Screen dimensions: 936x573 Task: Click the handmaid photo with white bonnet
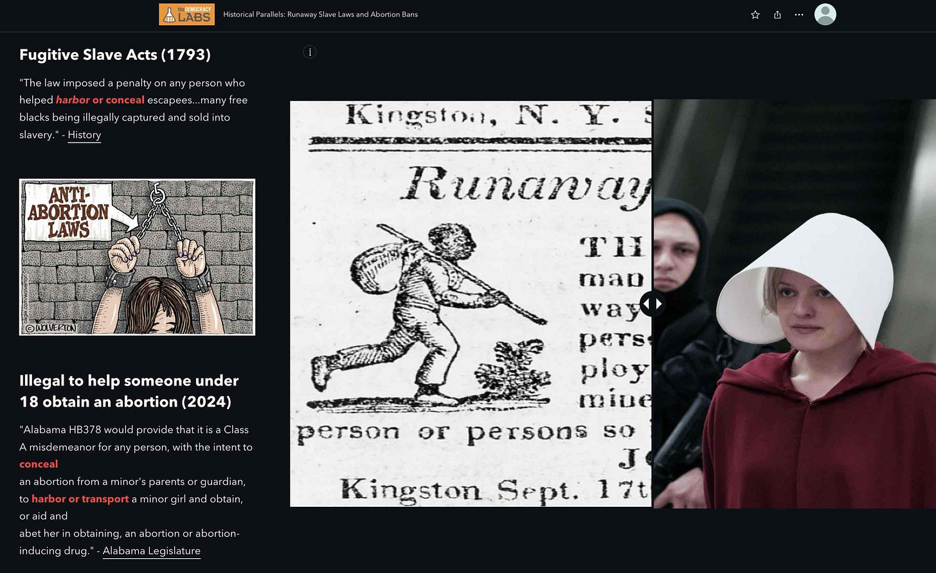pos(795,304)
